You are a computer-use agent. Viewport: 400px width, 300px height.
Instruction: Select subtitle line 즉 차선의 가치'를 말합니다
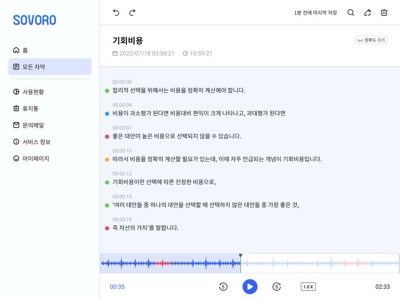click(145, 228)
